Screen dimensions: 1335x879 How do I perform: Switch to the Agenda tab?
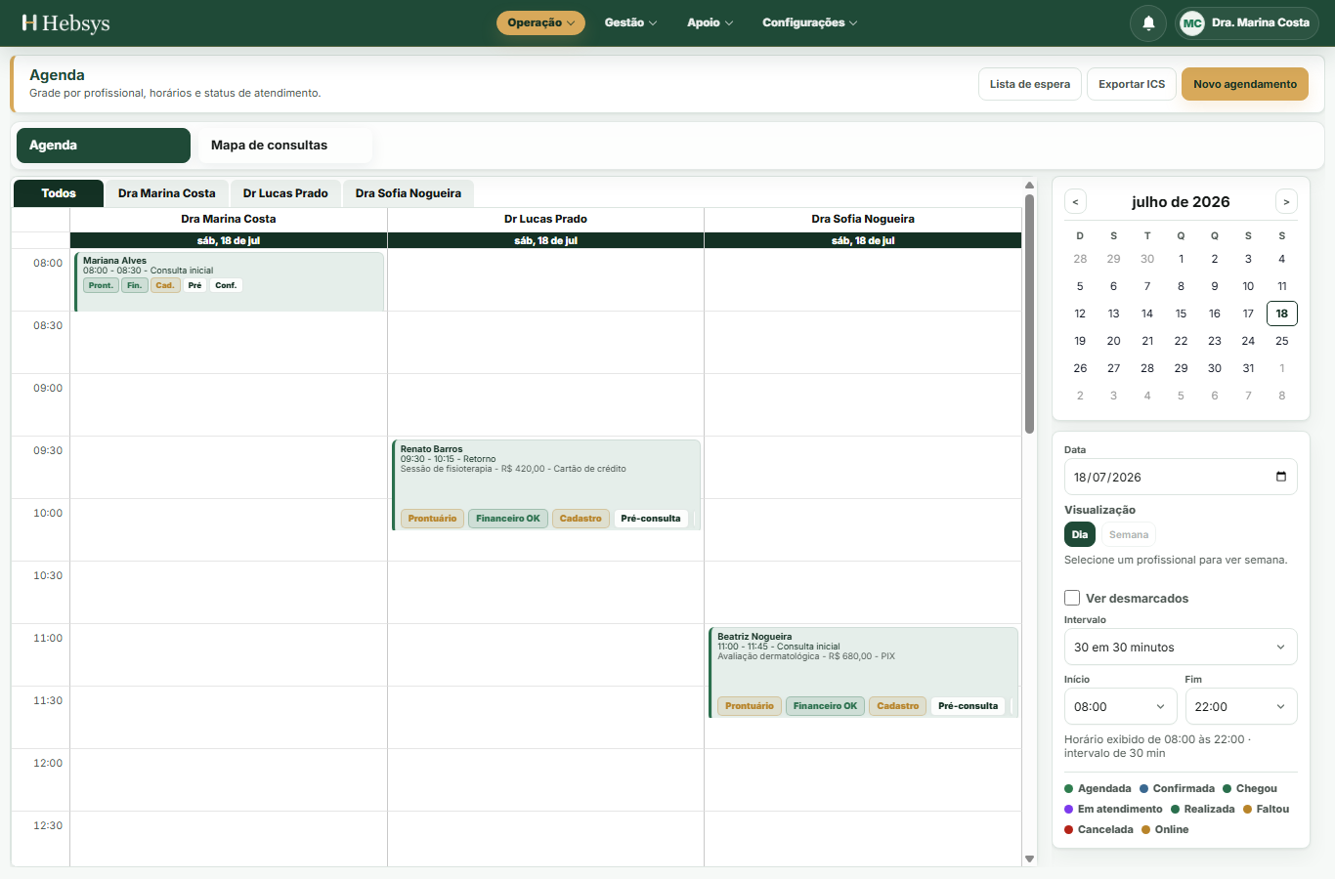click(x=104, y=146)
